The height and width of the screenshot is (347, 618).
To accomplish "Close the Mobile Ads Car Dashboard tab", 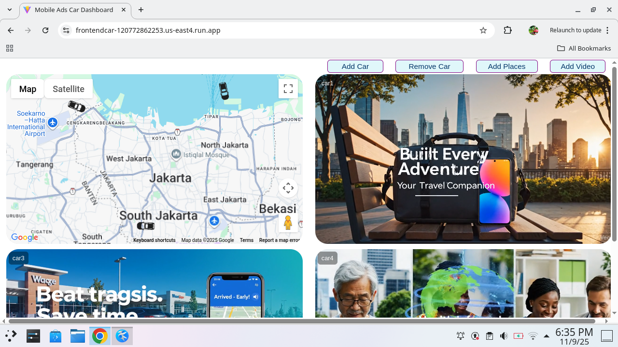I will click(x=124, y=10).
